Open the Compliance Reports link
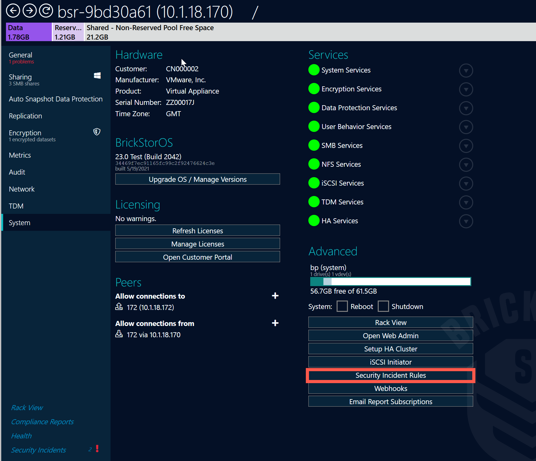The image size is (536, 461). coord(42,422)
